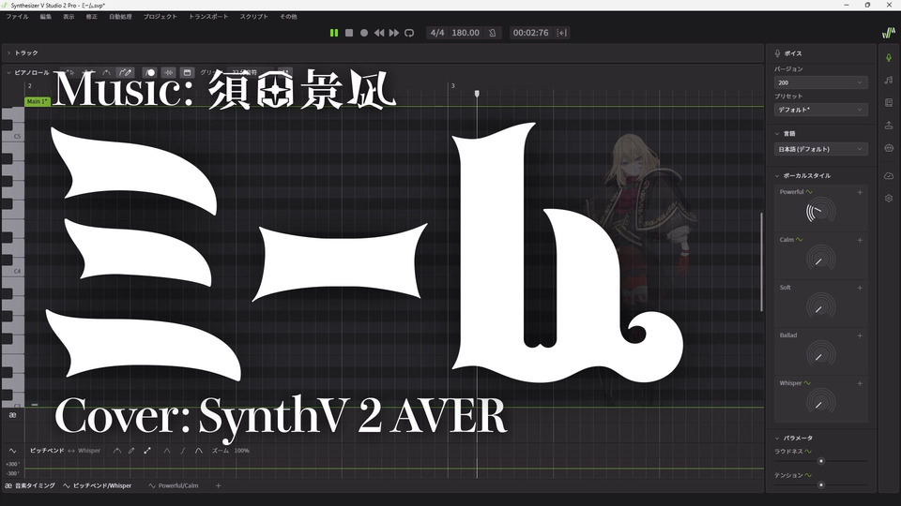Select the pitch draw pencil tool in piano roll
Screen dimensions: 901x506
(125, 73)
